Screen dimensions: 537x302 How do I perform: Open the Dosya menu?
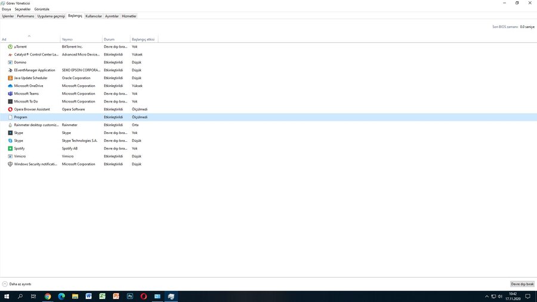[6, 10]
